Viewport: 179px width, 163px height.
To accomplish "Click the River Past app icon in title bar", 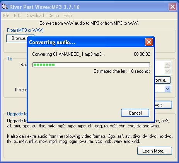I will [5, 7].
